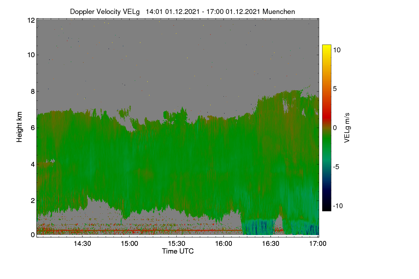Click the blue downdraft region near 16:20
Screen dimensions: 419x279
258,227
